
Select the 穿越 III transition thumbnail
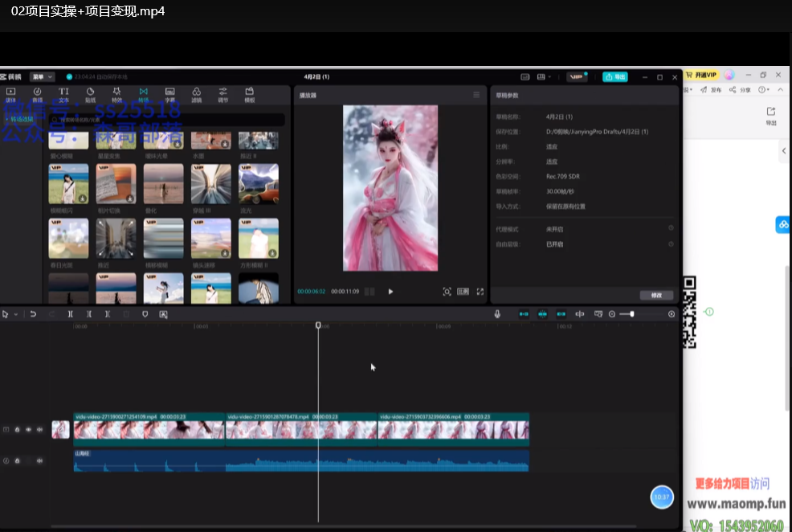(210, 183)
